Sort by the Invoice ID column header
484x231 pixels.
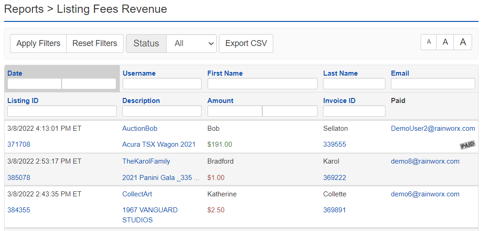click(339, 101)
